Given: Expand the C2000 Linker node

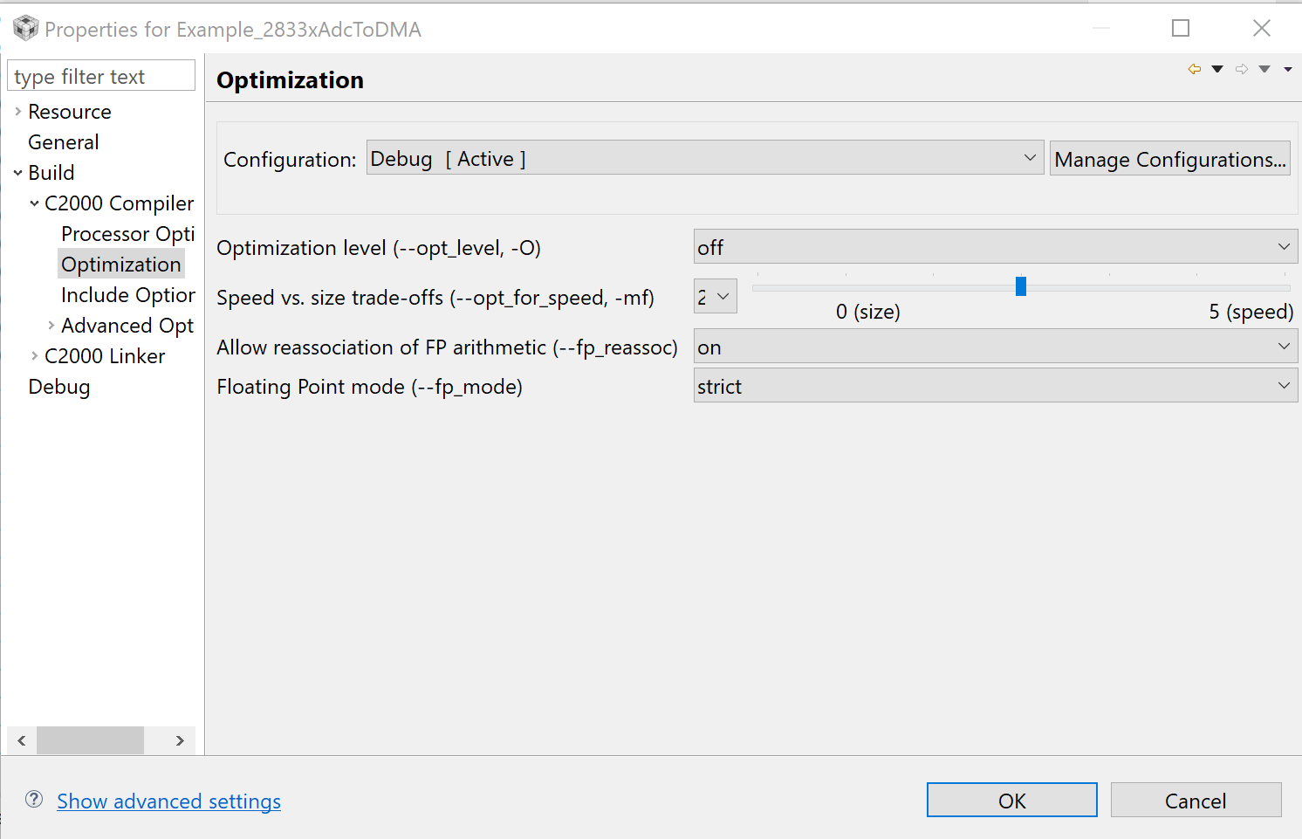Looking at the screenshot, I should 35,356.
